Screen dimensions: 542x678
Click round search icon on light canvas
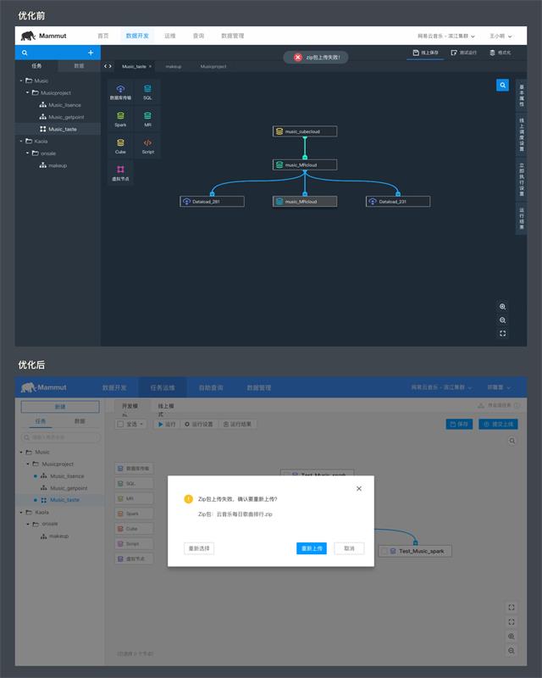(512, 441)
